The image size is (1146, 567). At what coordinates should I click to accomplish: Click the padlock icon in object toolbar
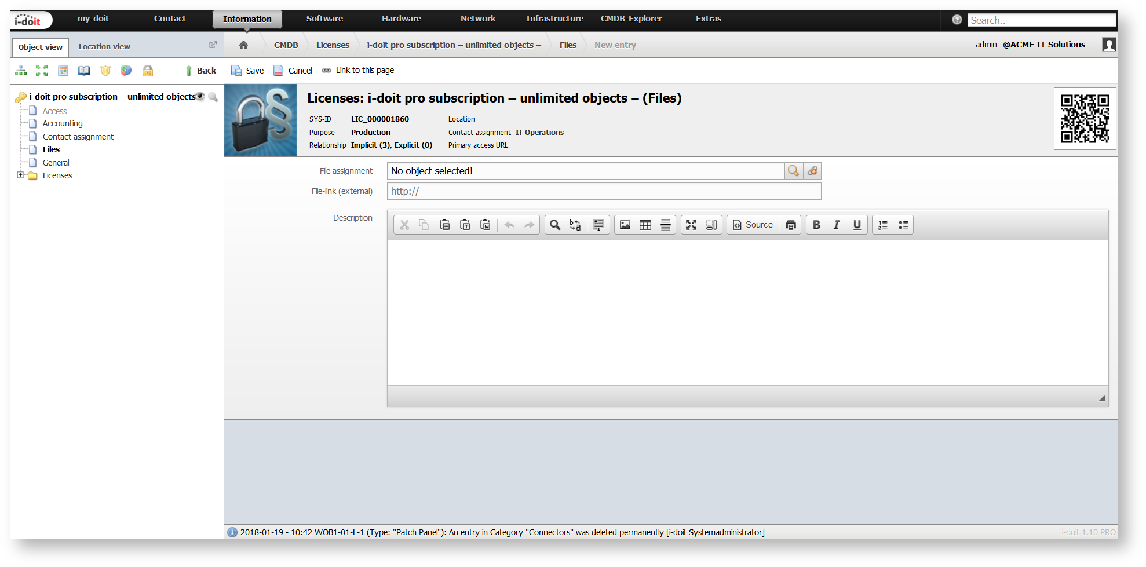pyautogui.click(x=148, y=71)
